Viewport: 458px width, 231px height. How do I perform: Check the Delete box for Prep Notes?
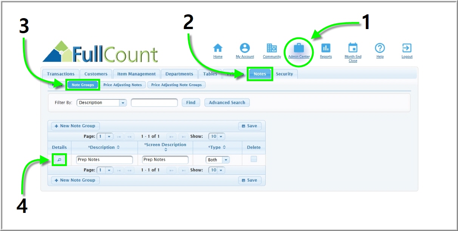tap(254, 159)
